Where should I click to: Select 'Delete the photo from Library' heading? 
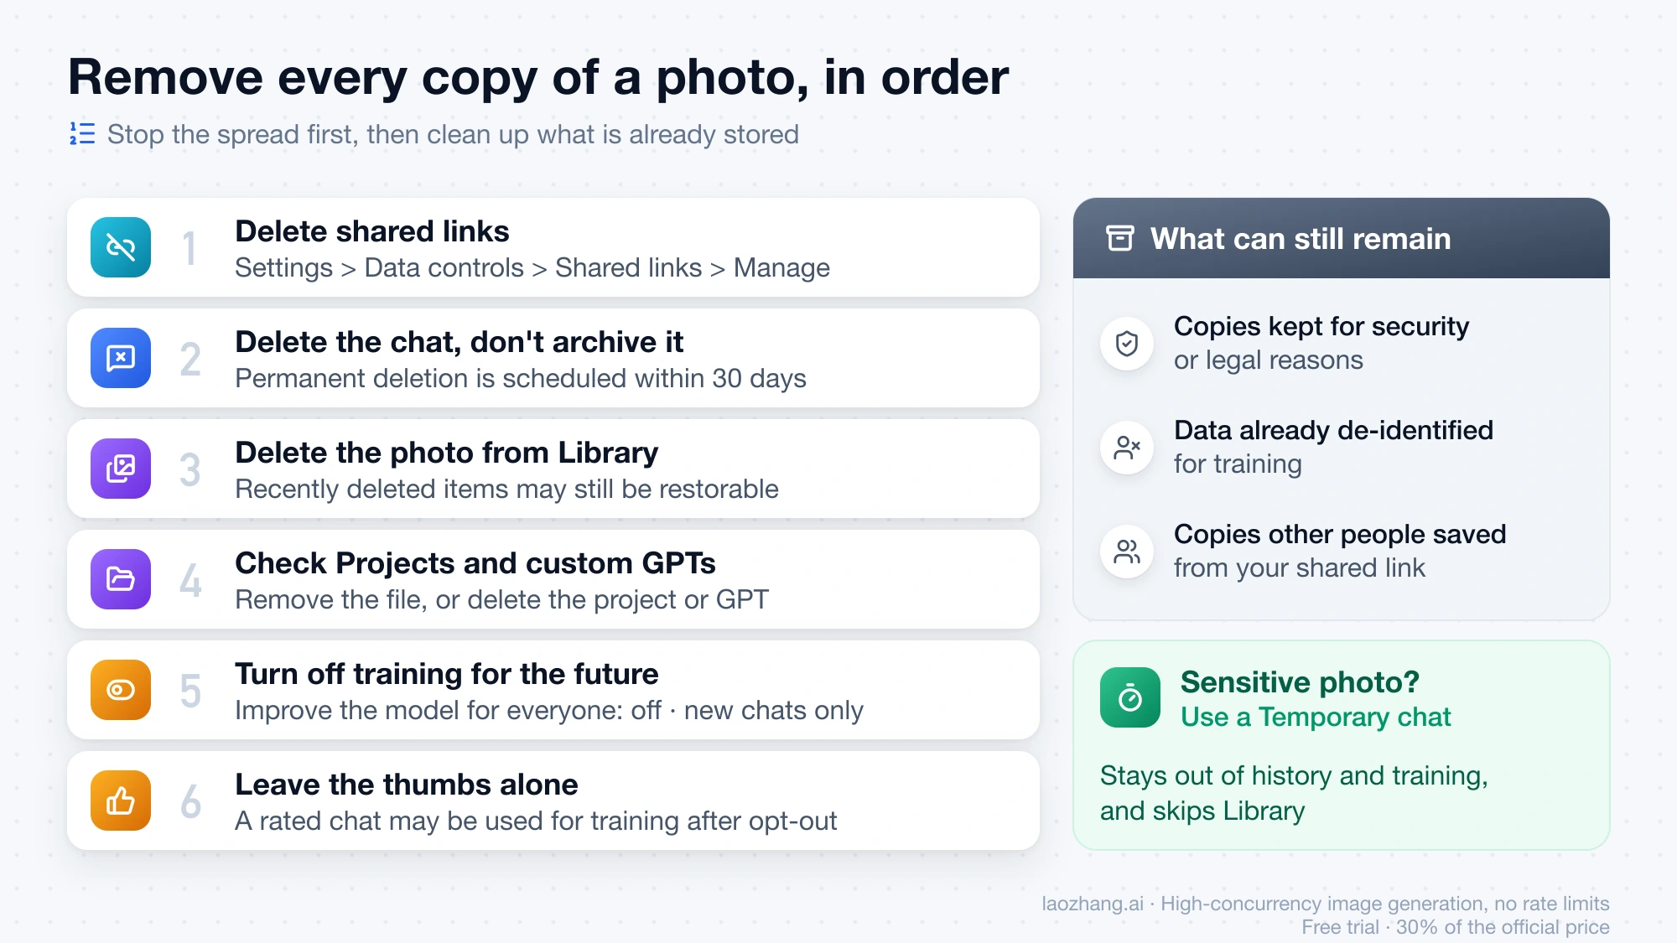447,453
